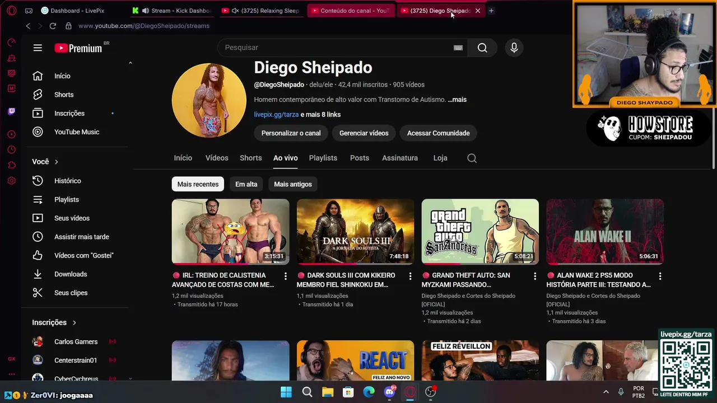Open Microsoft Edge from taskbar
717x403 pixels.
tap(369, 392)
